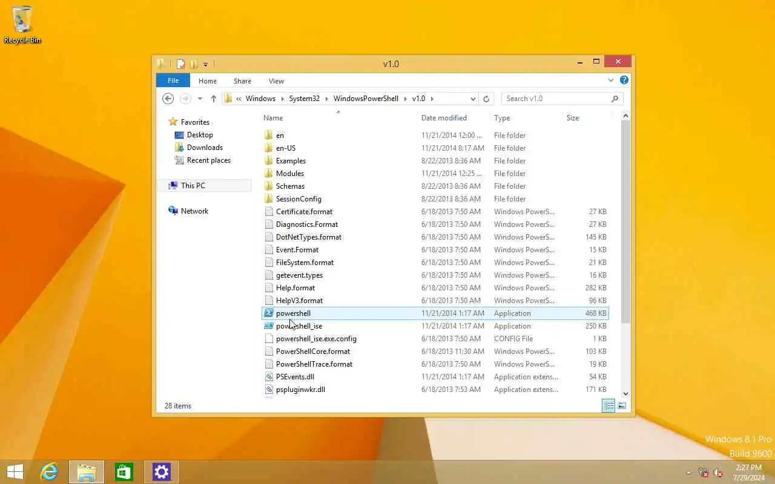The image size is (775, 484).
Task: Select Desktop under Favorites
Action: (200, 135)
